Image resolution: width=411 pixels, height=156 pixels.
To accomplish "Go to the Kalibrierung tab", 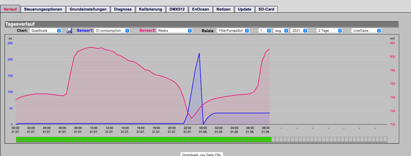I will click(151, 9).
